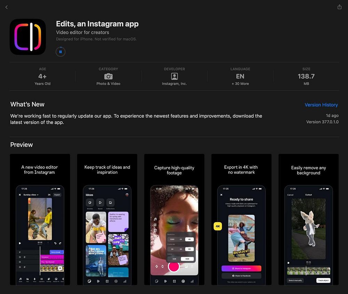Click the 'Years Old' label

42,83
